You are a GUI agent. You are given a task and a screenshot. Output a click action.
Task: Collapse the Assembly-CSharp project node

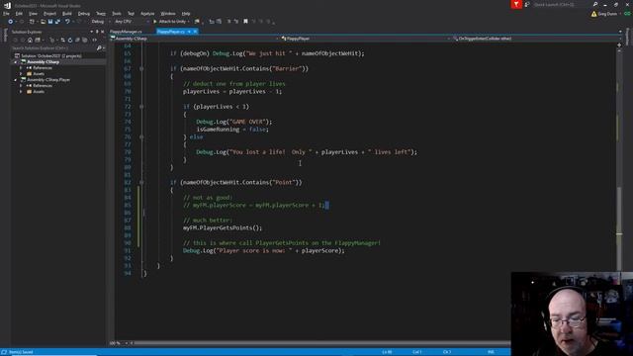point(16,62)
